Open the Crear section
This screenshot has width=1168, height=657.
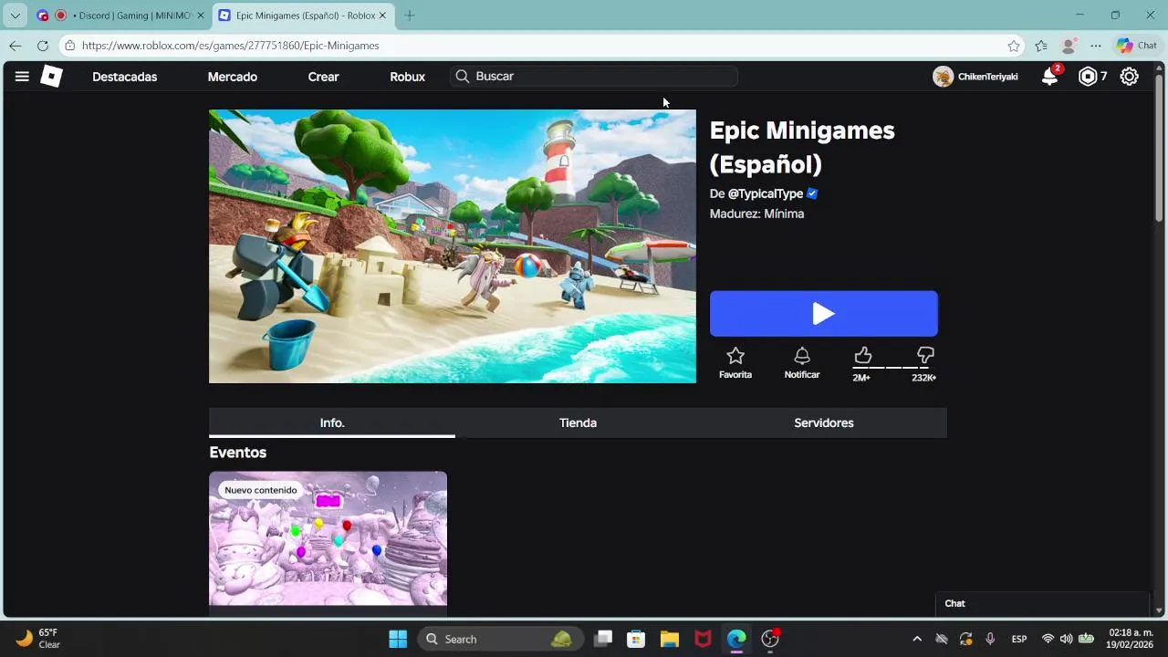[x=324, y=77]
